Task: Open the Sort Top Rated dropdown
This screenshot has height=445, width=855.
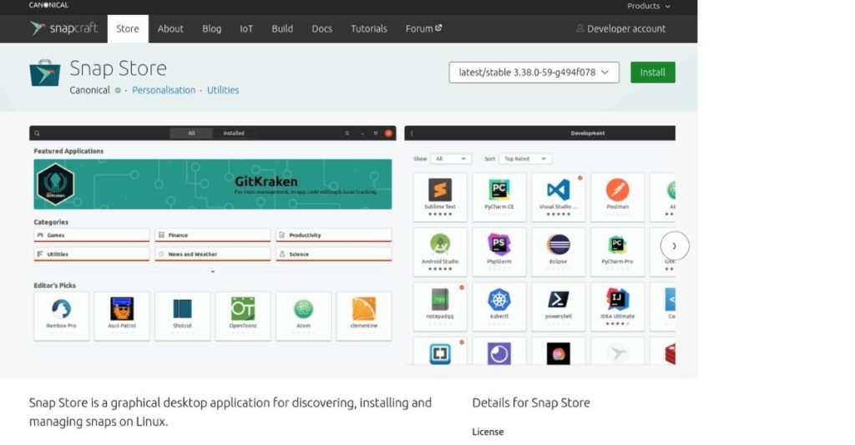Action: [x=524, y=159]
